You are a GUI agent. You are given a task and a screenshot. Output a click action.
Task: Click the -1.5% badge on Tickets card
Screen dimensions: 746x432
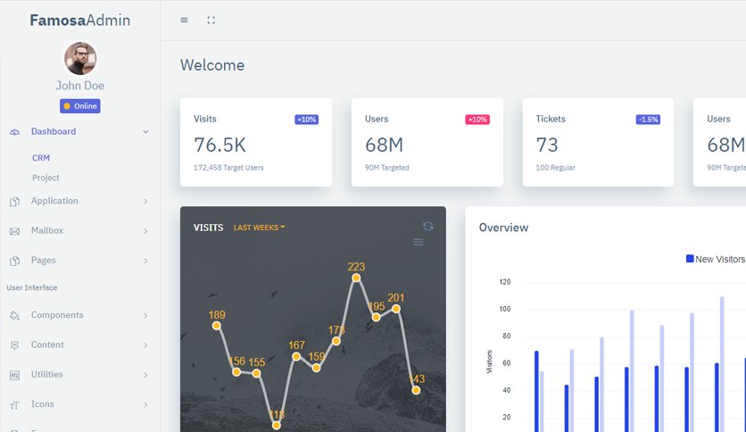[648, 120]
